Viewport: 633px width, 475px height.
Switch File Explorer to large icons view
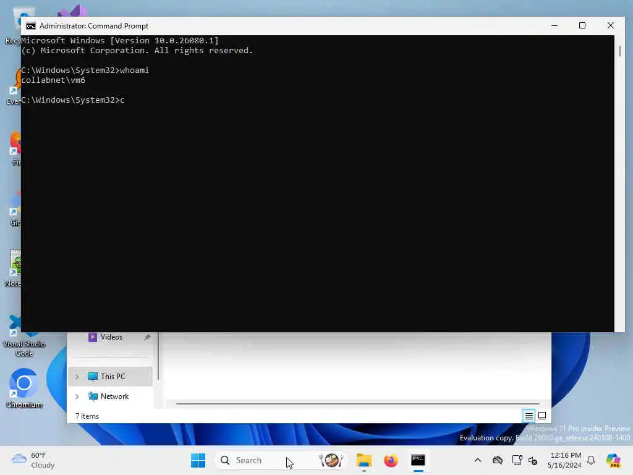coord(542,416)
